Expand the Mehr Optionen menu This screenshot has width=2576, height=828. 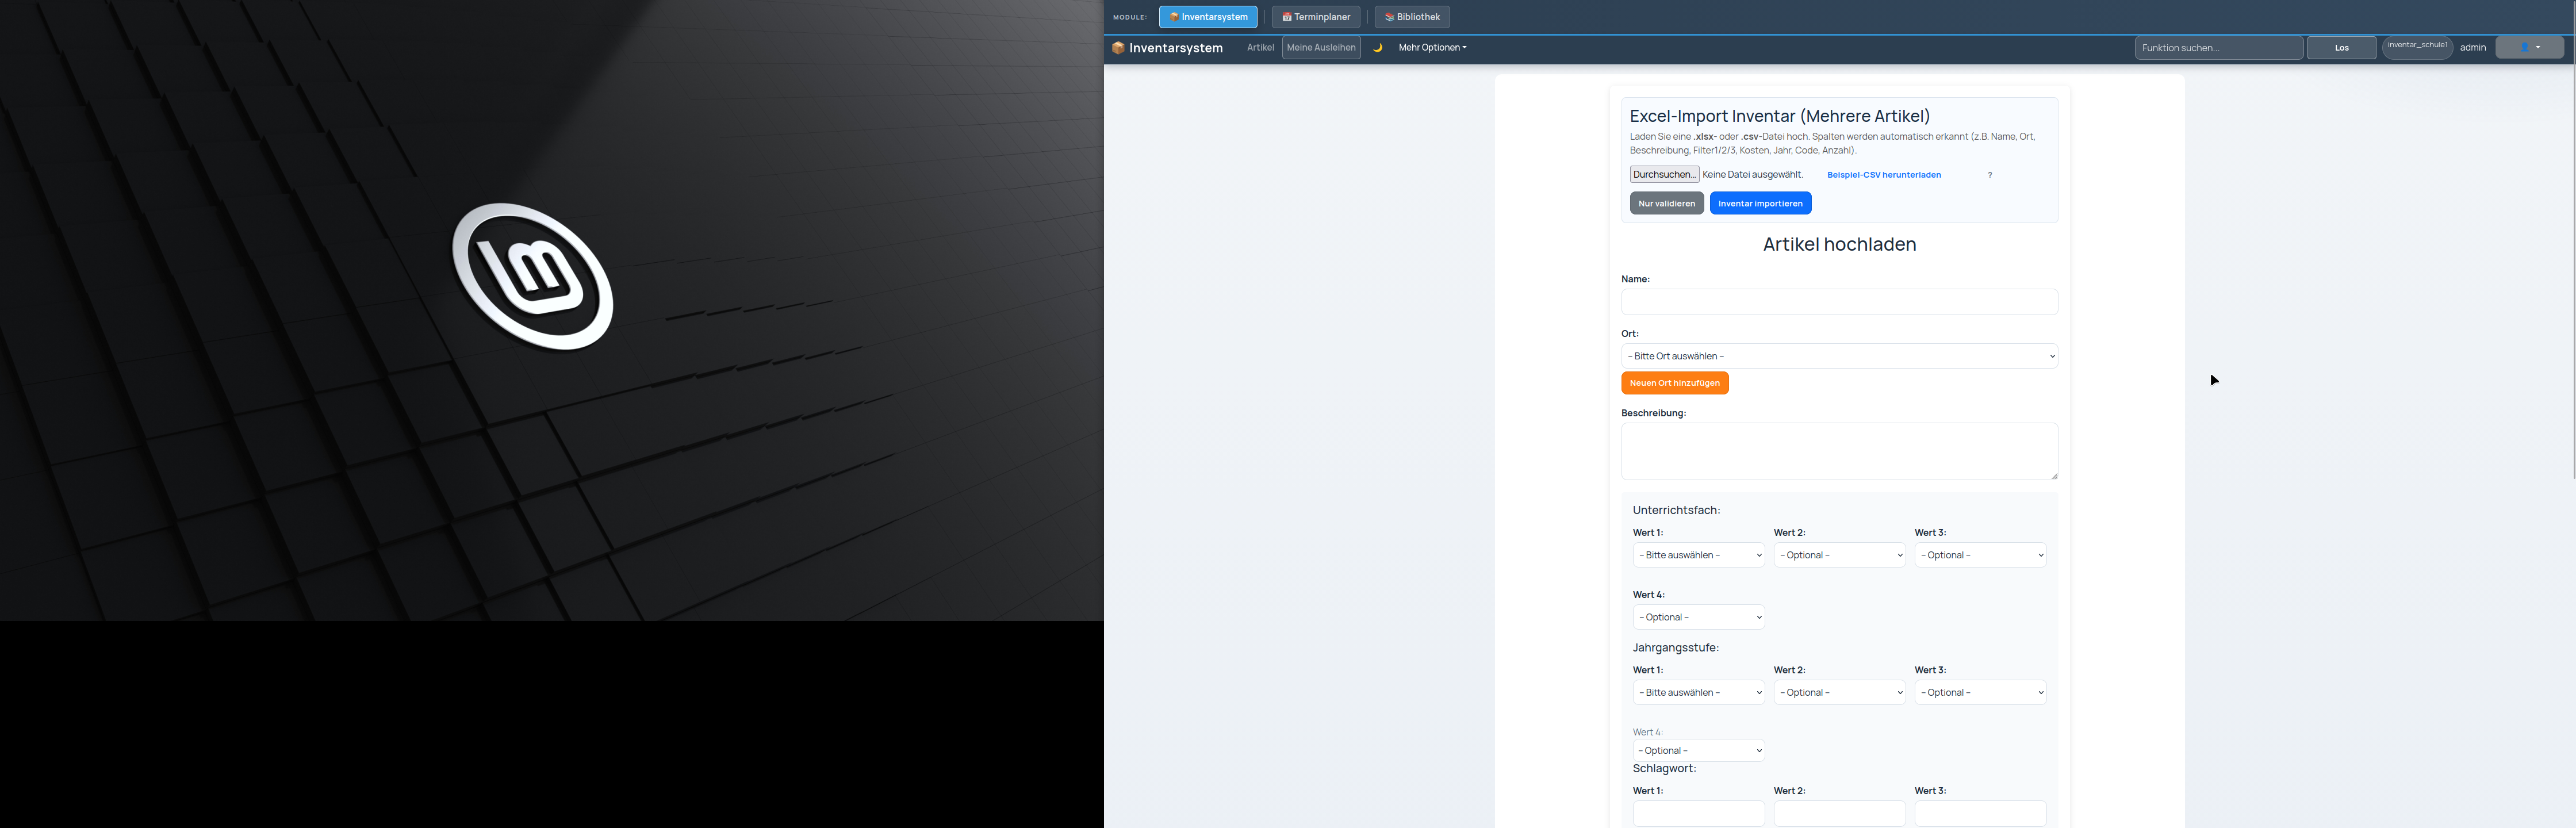1432,47
